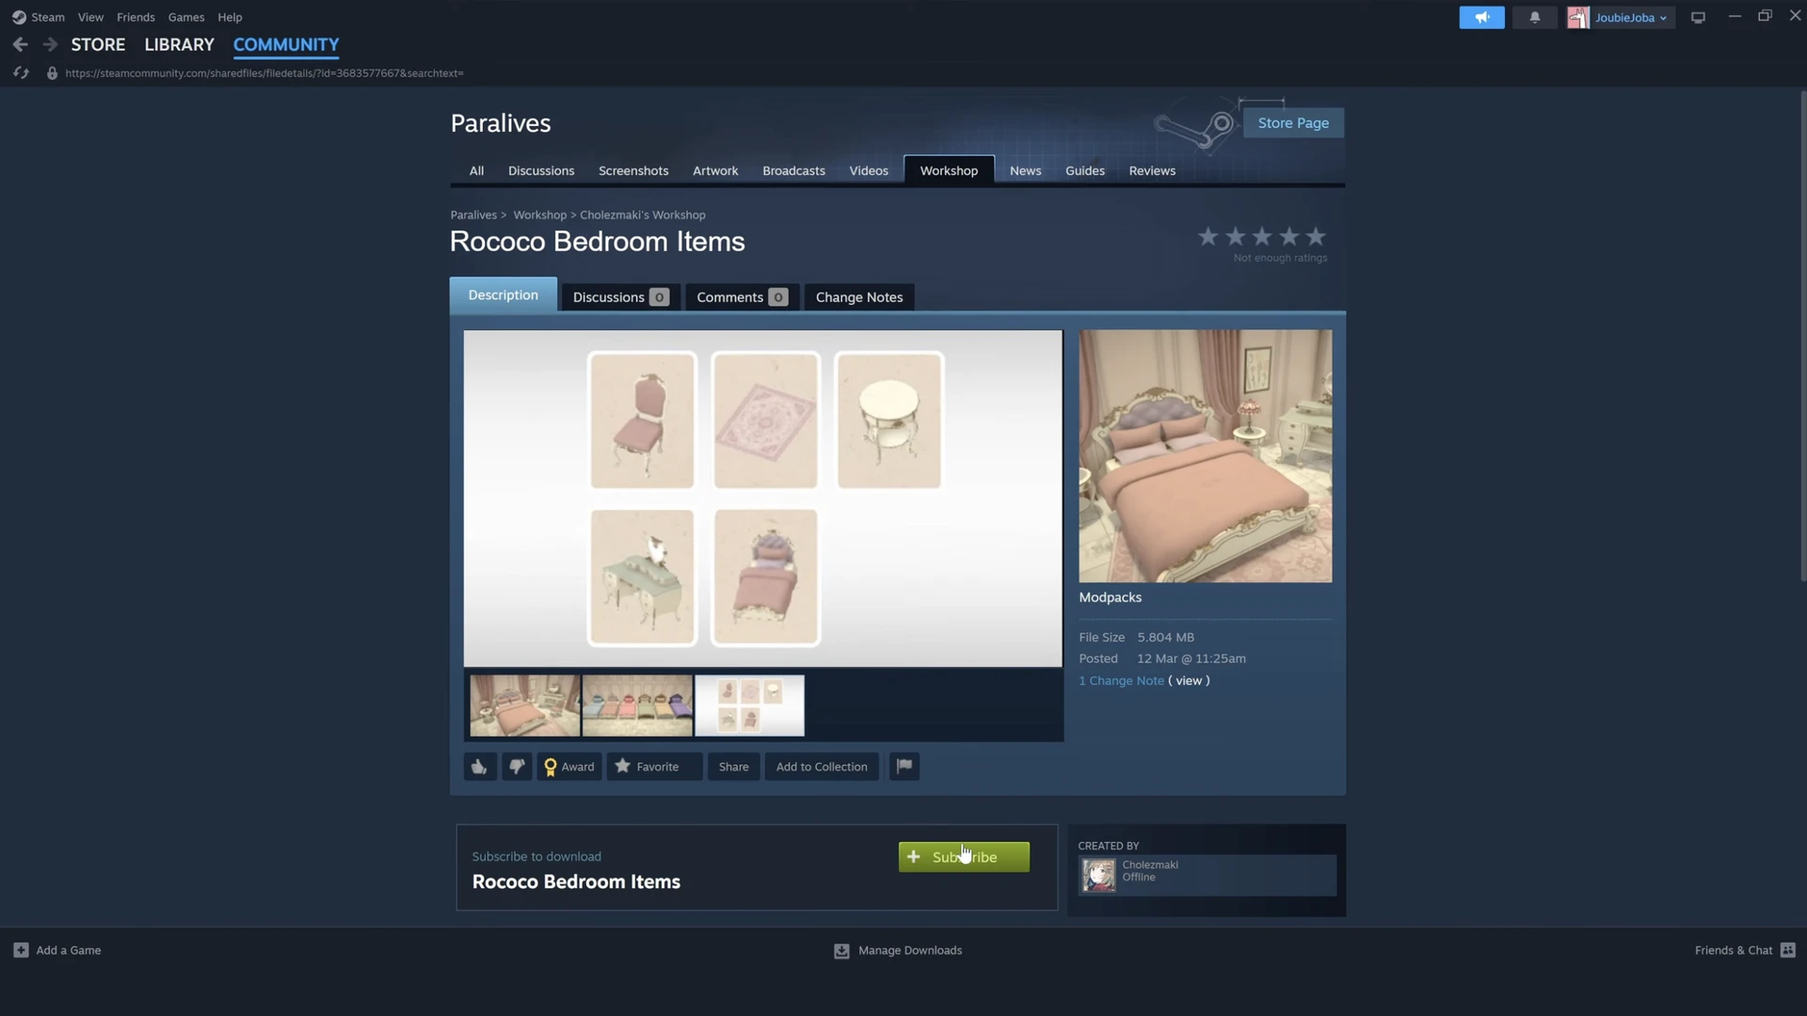Switch to Big Picture mode icon
1807x1016 pixels.
click(1698, 17)
